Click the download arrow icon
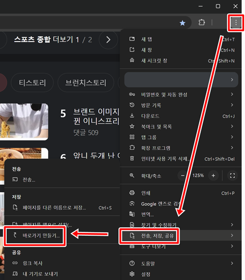 132,116
